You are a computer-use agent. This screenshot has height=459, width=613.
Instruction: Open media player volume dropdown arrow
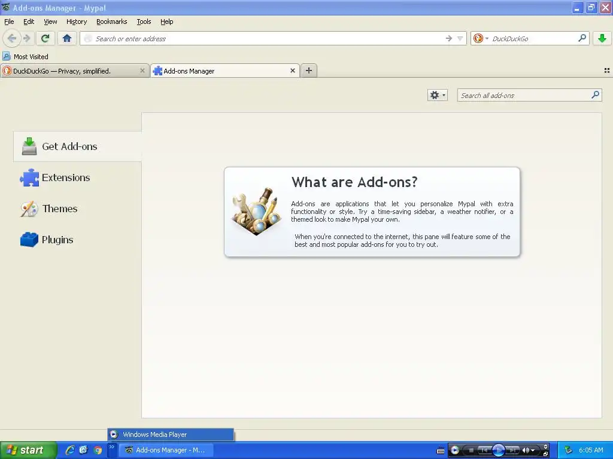click(x=532, y=451)
